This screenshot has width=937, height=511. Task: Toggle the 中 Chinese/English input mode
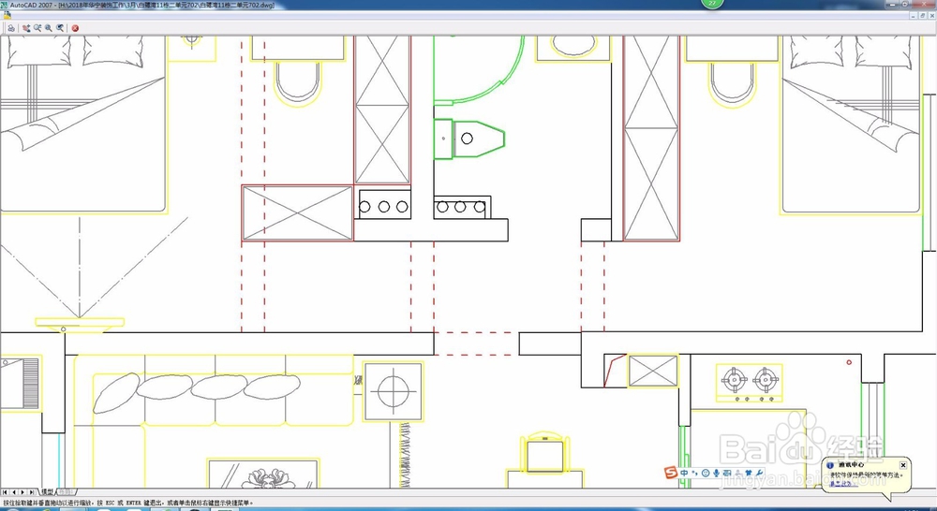(684, 473)
